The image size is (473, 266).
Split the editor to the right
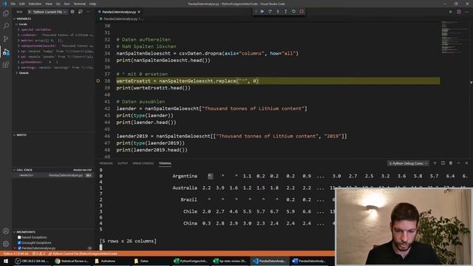(x=458, y=12)
